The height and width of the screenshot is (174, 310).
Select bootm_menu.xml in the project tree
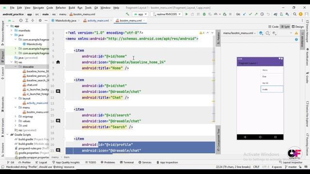35,112
